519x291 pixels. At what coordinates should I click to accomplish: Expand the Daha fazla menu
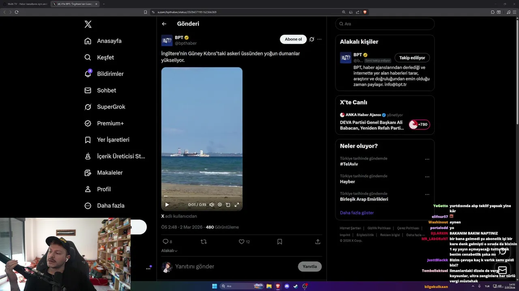[x=104, y=205]
